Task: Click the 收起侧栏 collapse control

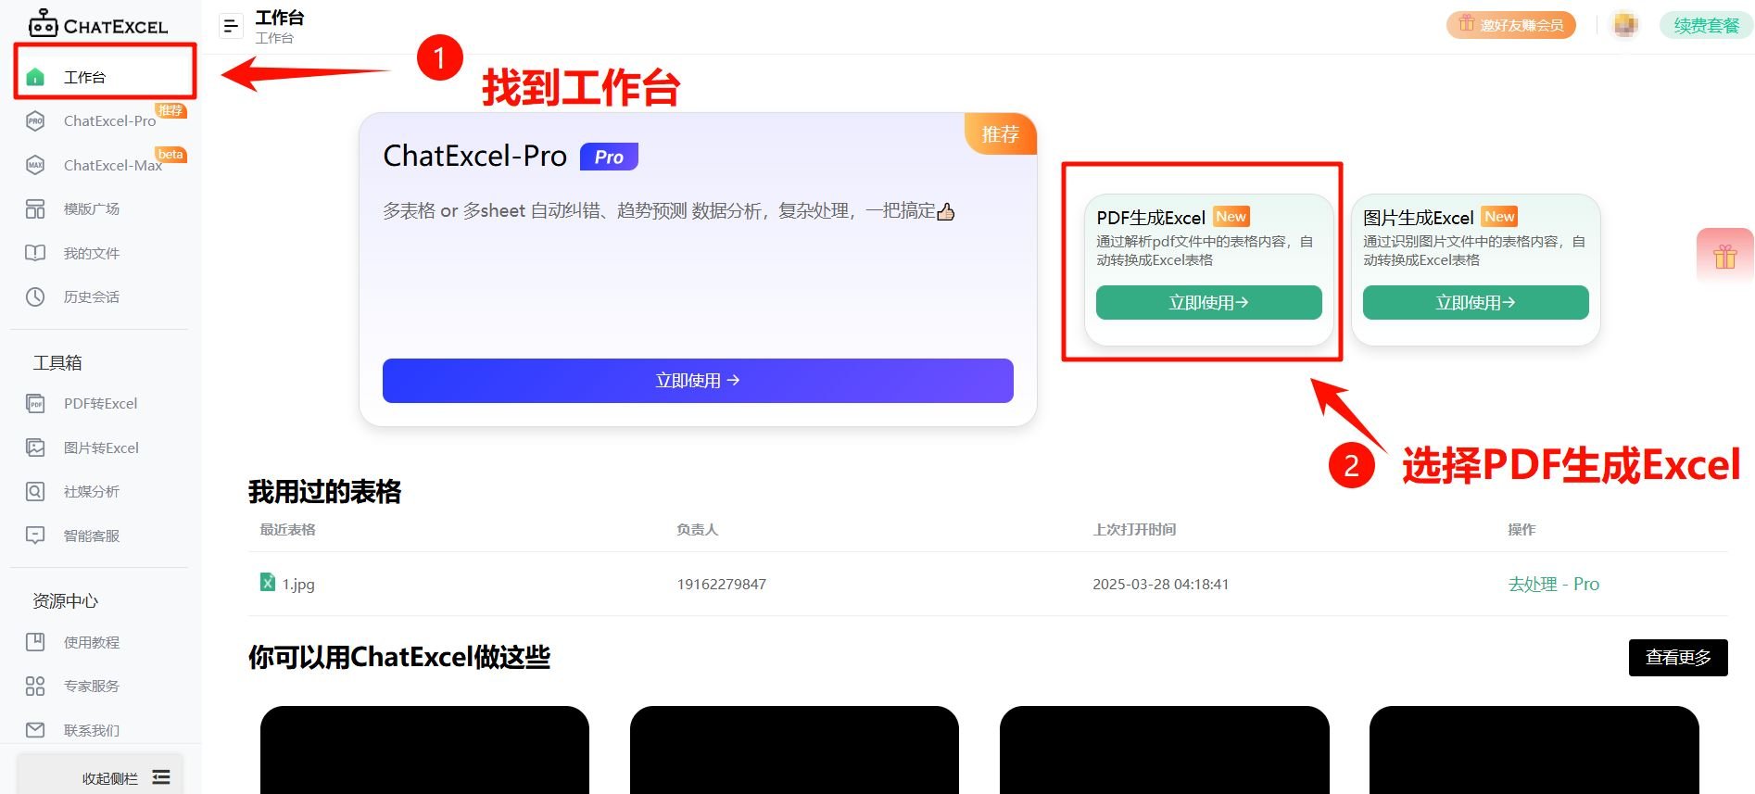Action: tap(100, 775)
